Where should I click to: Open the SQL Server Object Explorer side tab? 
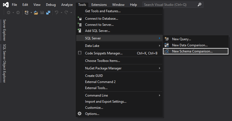pos(4,63)
